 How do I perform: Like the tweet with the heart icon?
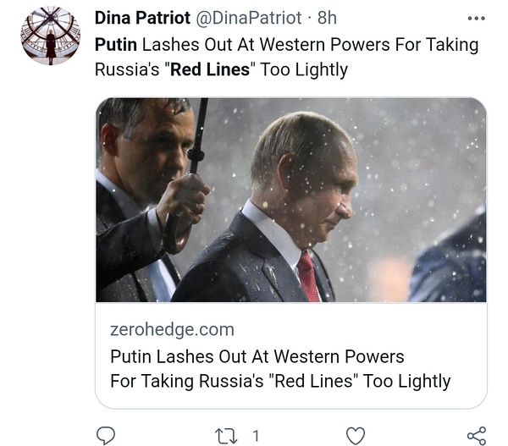[356, 435]
